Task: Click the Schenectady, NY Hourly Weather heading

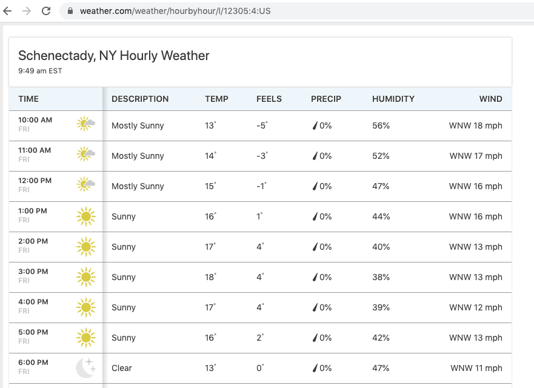Action: [114, 56]
